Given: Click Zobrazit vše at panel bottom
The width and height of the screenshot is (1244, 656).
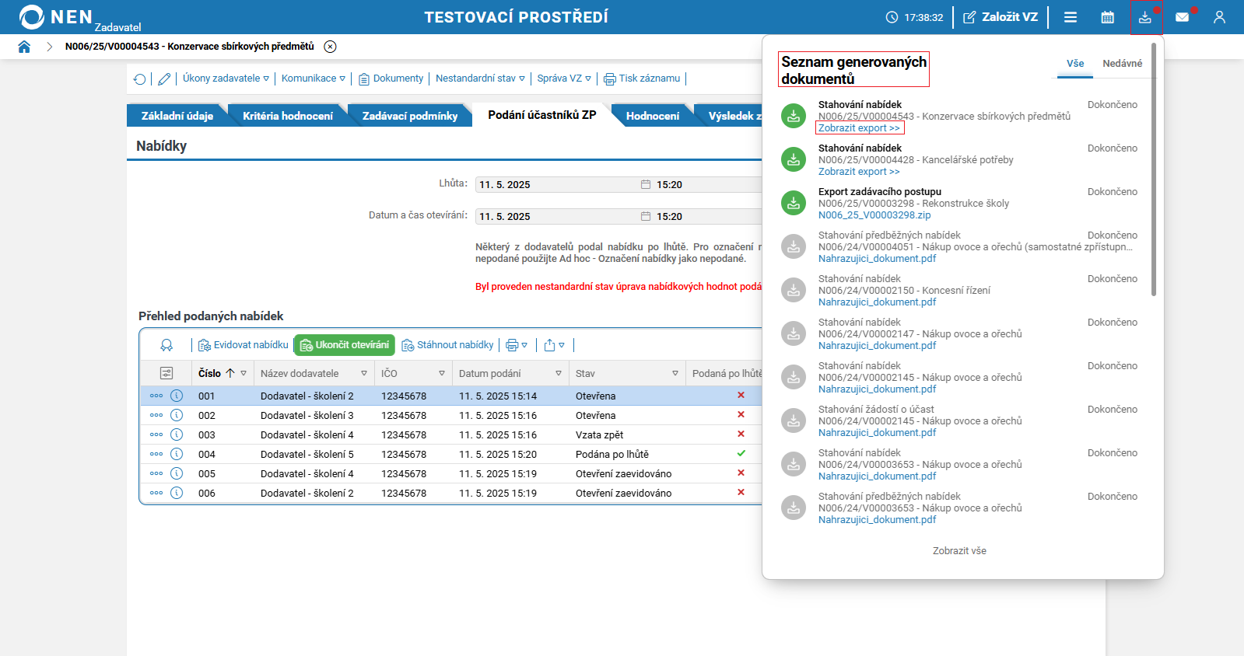Looking at the screenshot, I should point(959,551).
